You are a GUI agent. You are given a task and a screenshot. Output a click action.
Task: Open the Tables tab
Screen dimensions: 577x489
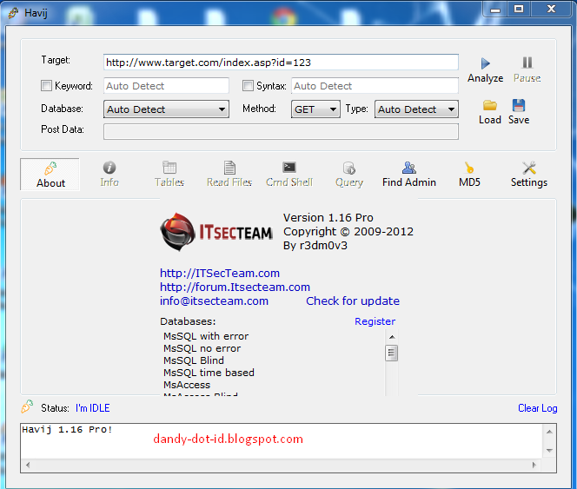click(x=169, y=175)
